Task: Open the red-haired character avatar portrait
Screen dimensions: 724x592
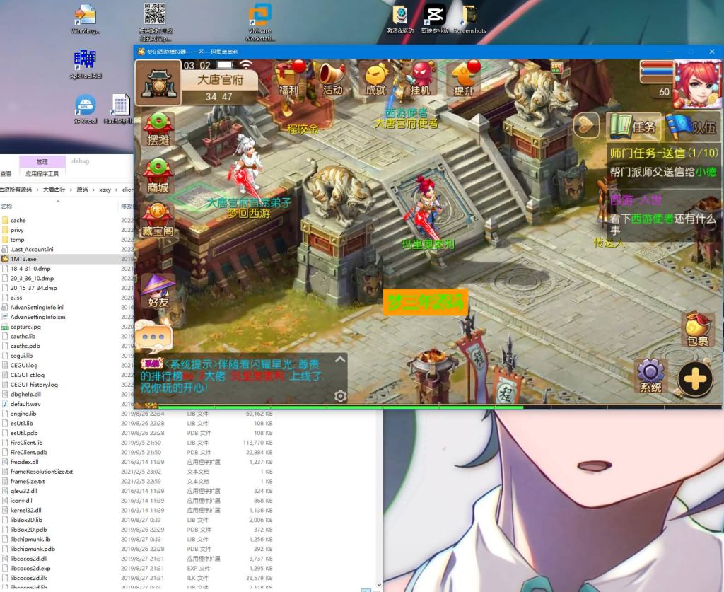Action: click(697, 84)
